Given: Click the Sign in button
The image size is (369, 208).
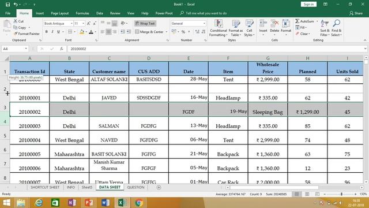Looking at the screenshot, I should point(308,4).
